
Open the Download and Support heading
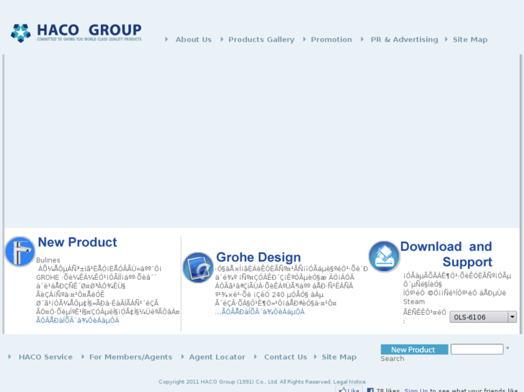pos(446,254)
